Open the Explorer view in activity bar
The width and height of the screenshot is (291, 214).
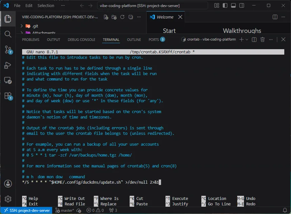[x=8, y=19]
